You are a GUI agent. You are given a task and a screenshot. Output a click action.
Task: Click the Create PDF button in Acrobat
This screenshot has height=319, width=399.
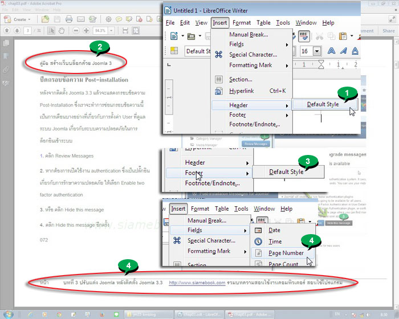17,19
